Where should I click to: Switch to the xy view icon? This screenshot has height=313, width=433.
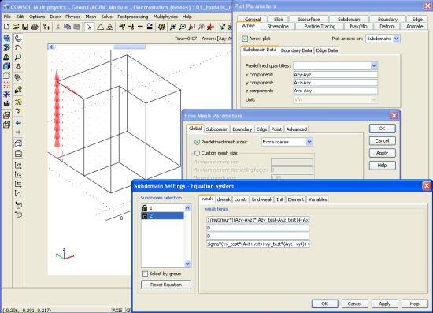point(18,165)
